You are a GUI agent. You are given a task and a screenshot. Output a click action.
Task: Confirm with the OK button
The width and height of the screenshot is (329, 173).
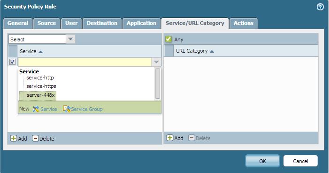[262, 161]
